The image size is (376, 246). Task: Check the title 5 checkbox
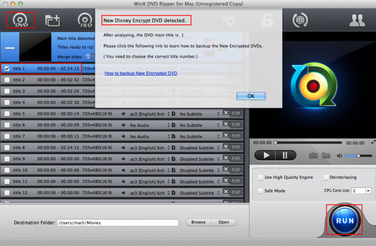[7, 114]
